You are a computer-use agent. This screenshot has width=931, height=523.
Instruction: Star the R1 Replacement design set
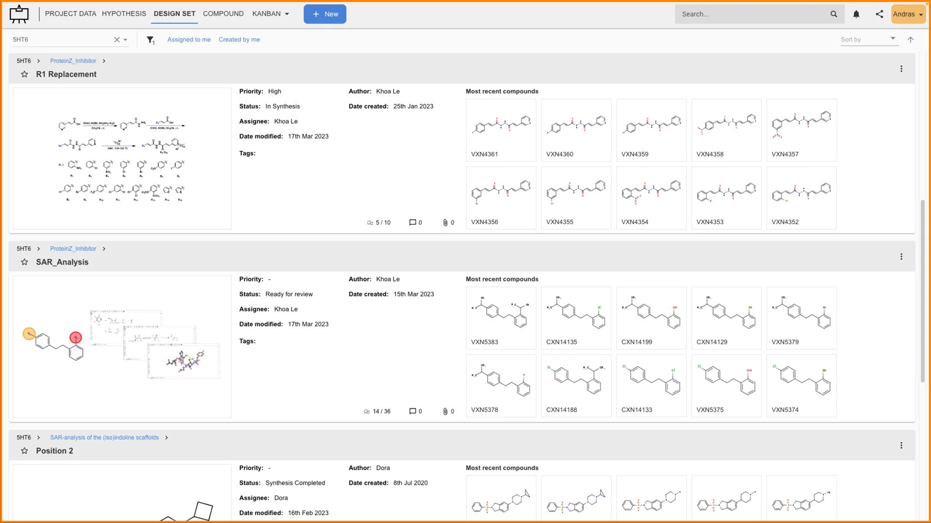click(24, 74)
